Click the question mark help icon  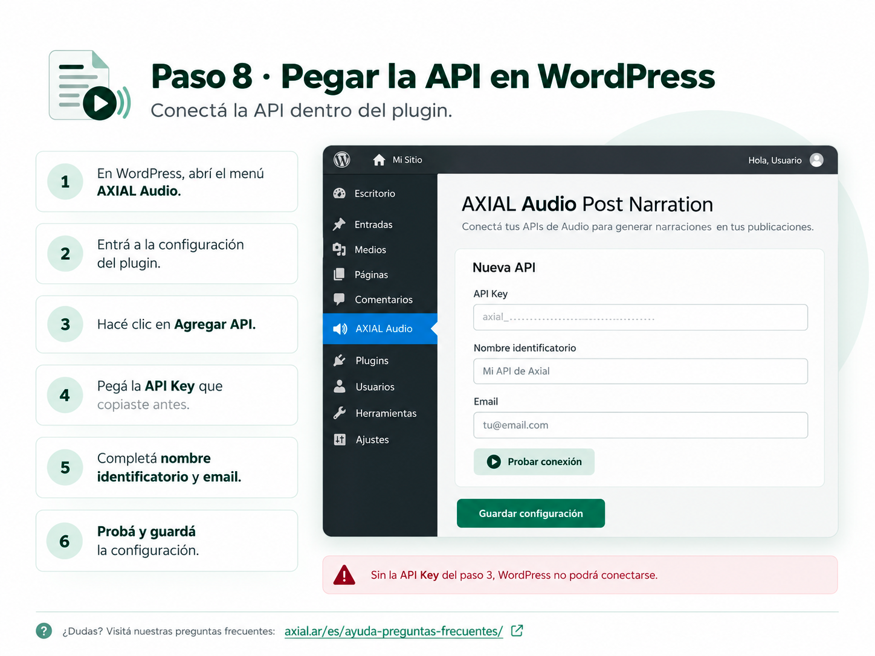tap(44, 631)
